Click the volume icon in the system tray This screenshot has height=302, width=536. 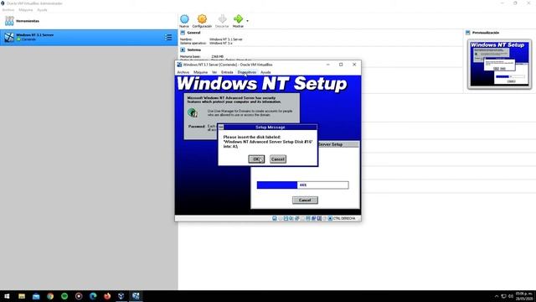(511, 296)
